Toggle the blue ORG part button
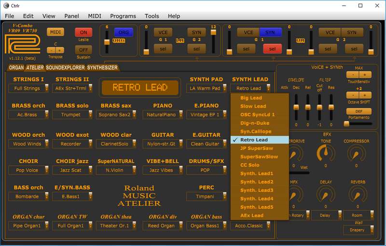 point(124,32)
